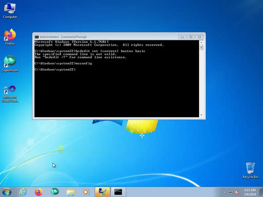263x197 pixels.
Task: Show hidden icons in the system tray
Action: pos(224,192)
